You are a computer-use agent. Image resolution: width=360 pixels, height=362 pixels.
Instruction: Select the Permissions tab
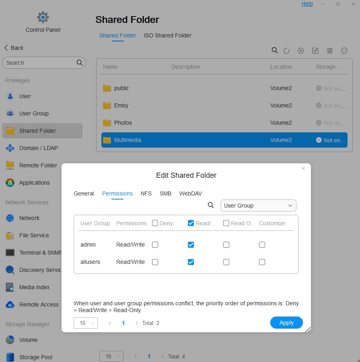(117, 193)
